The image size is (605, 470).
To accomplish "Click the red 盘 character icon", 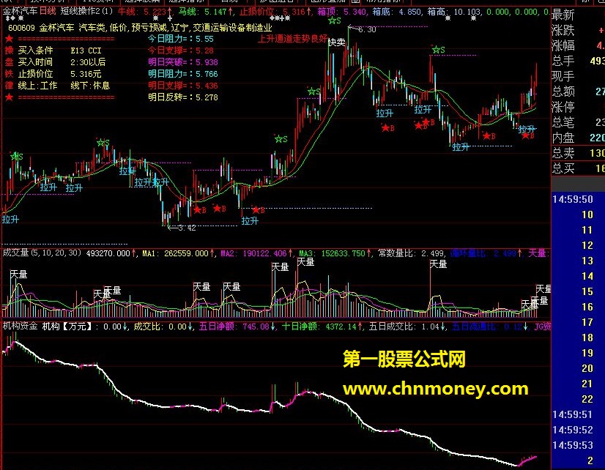I will pyautogui.click(x=9, y=62).
